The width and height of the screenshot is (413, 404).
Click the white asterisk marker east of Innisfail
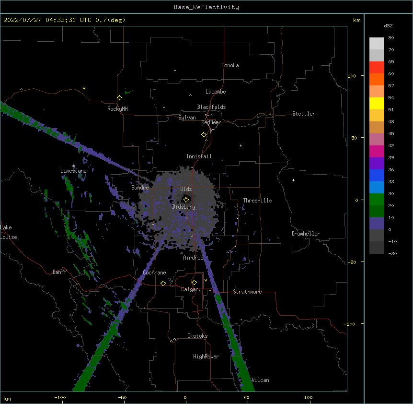click(241, 145)
